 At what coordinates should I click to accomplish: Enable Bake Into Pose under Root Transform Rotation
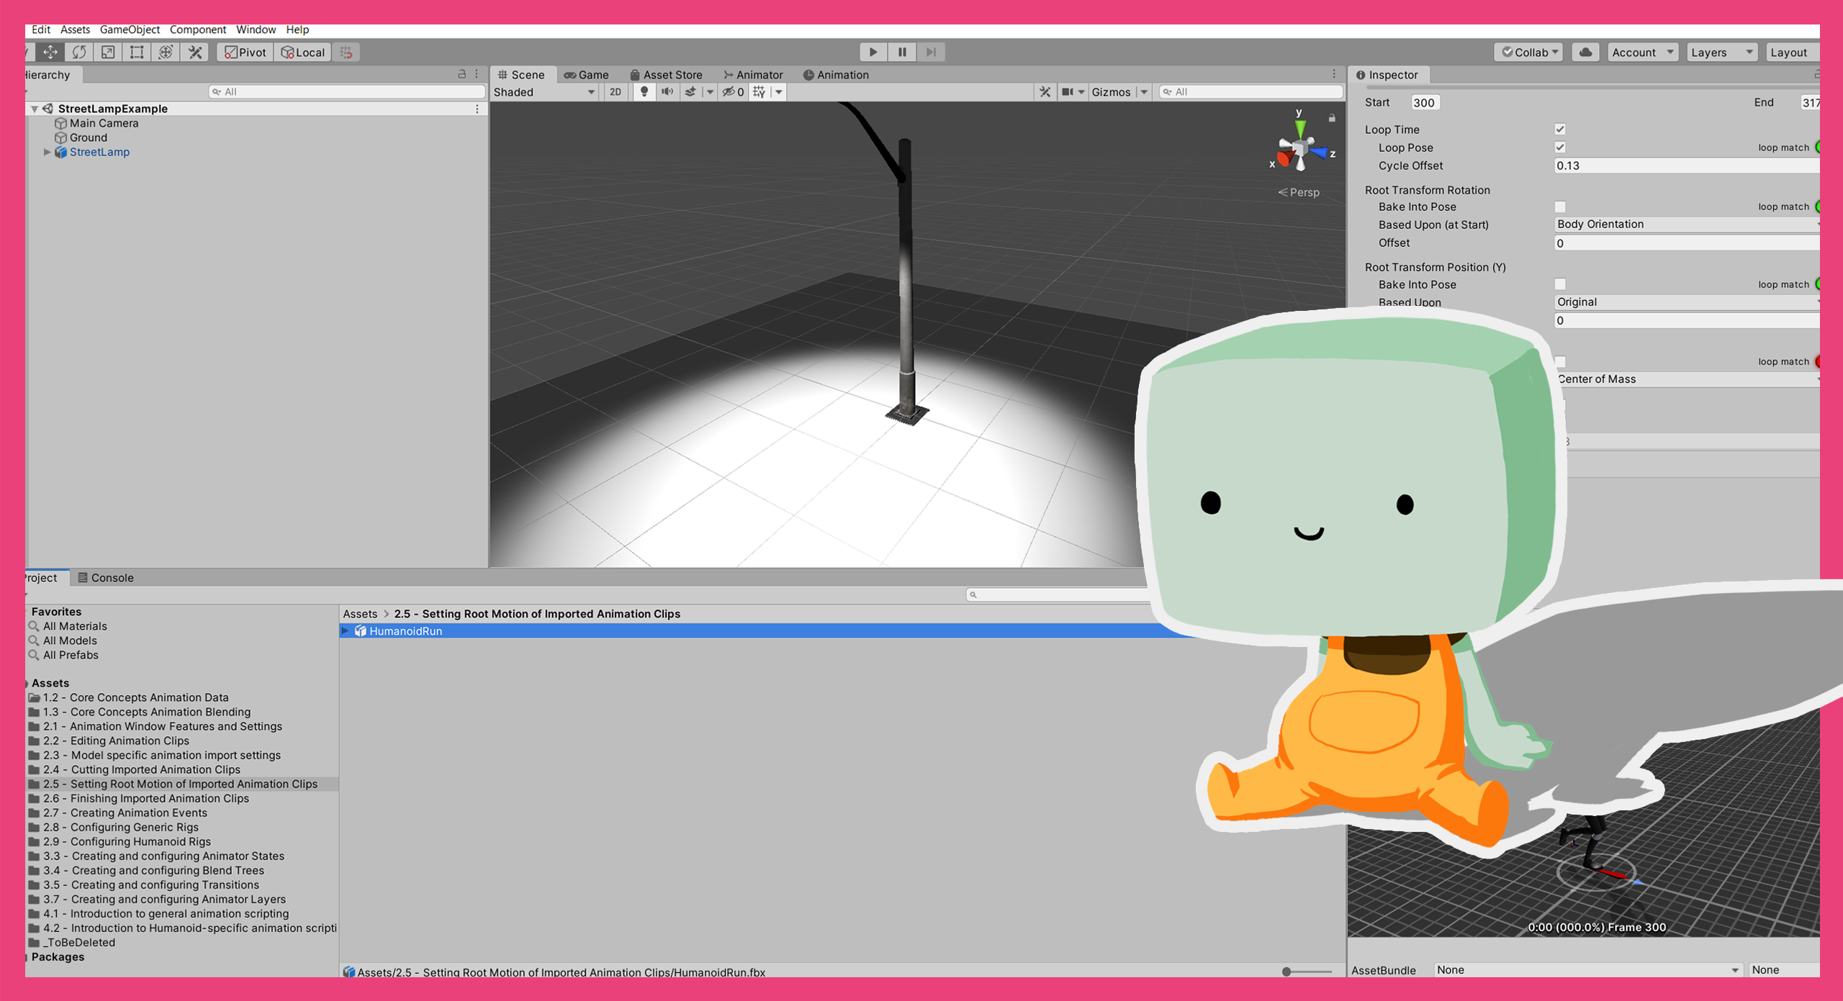1559,207
